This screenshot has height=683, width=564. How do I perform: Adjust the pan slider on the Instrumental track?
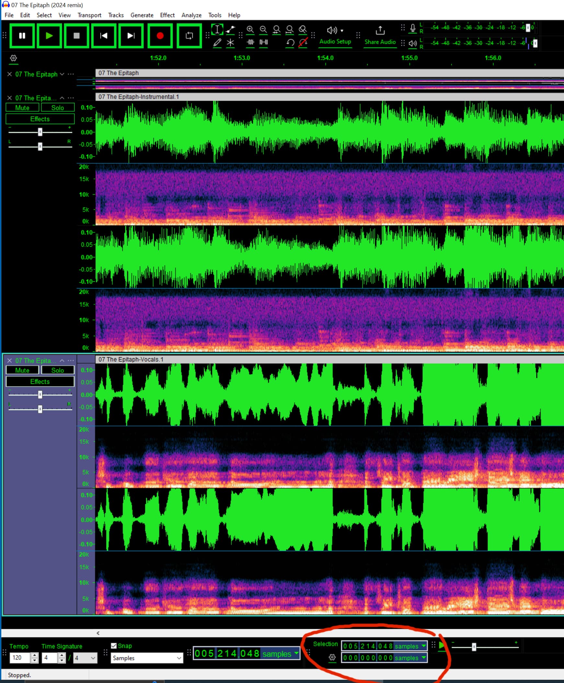(x=40, y=147)
